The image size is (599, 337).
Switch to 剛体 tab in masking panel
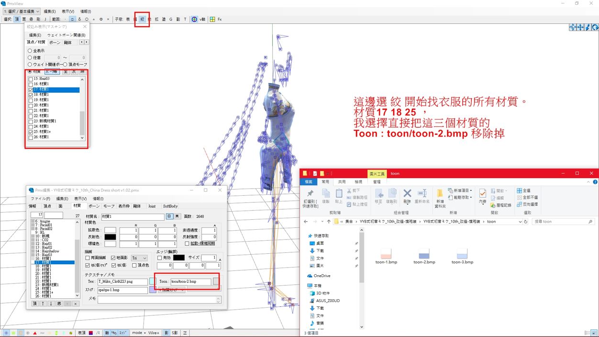(x=68, y=43)
